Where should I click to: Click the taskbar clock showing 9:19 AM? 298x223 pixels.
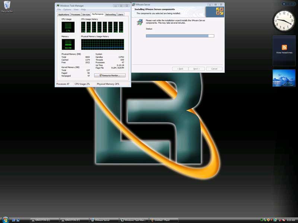pyautogui.click(x=291, y=220)
